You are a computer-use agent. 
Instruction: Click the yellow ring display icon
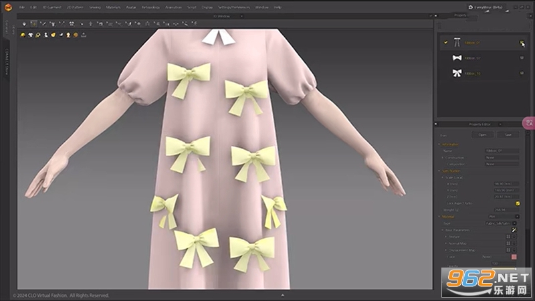point(38,35)
